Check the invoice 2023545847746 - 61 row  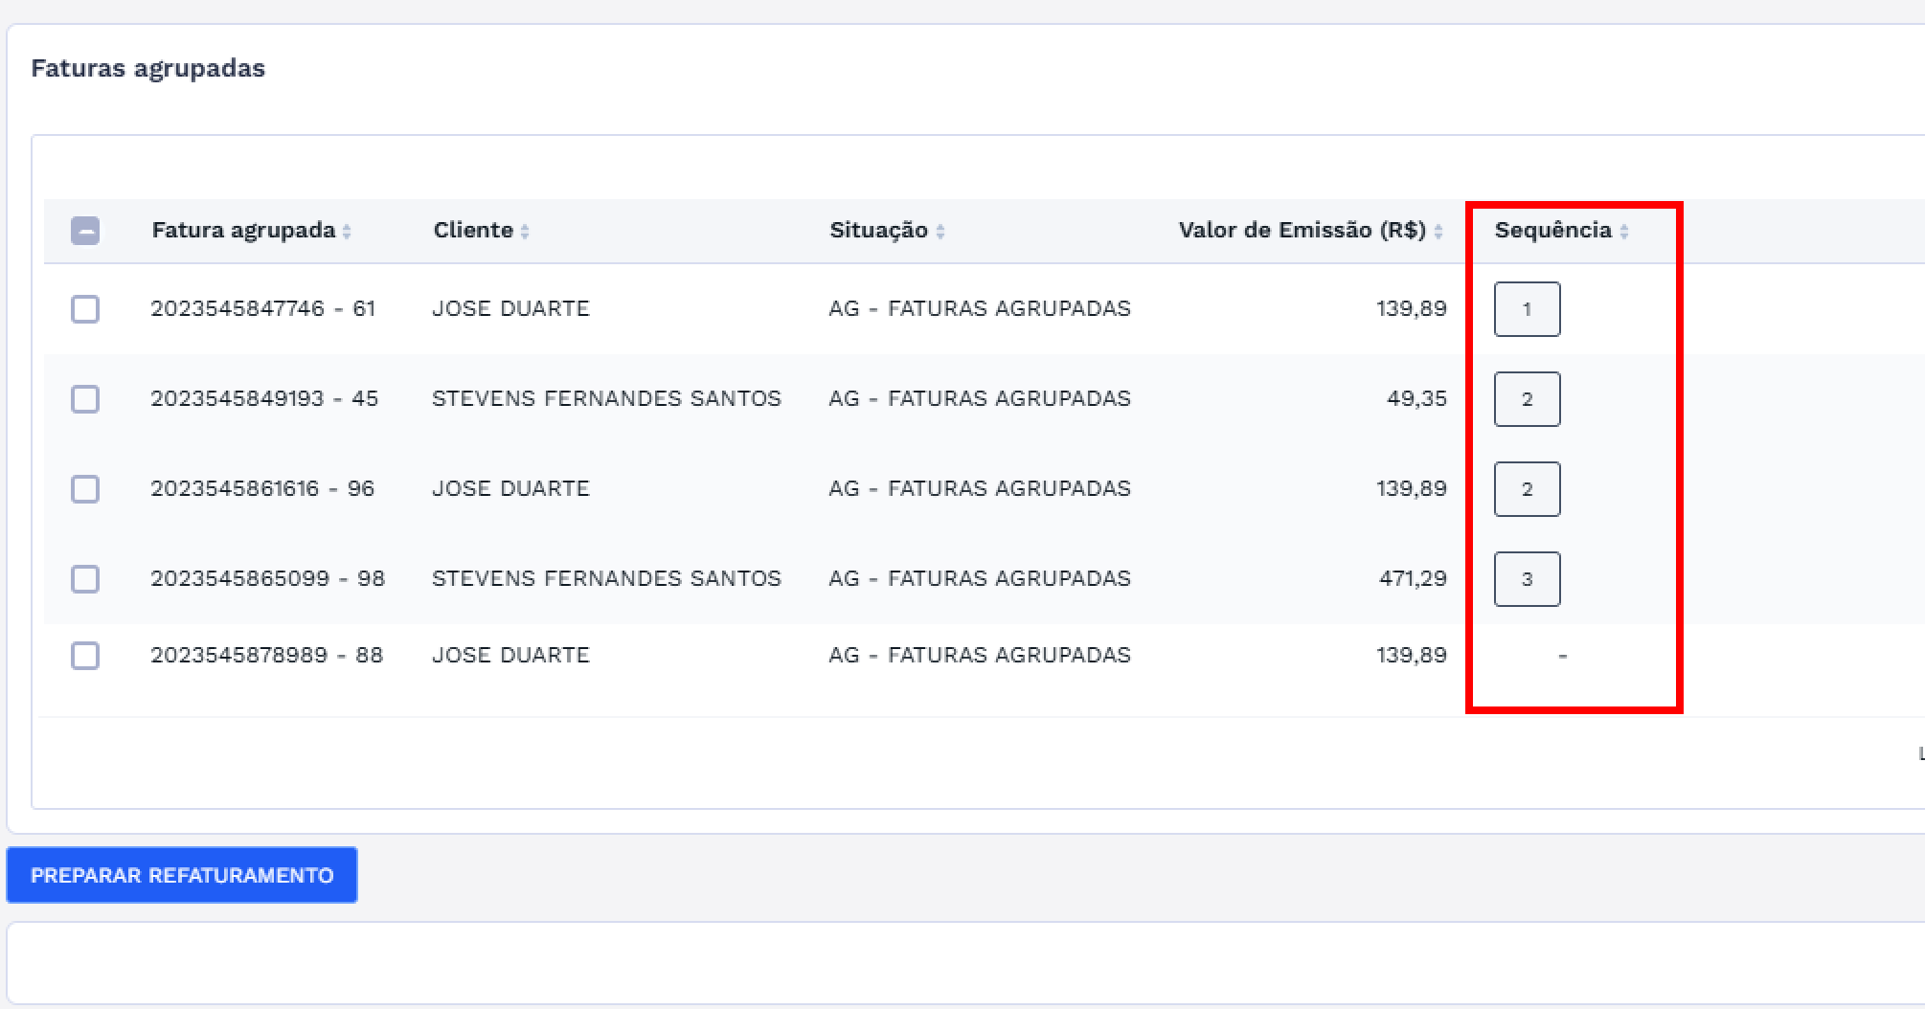pos(85,309)
